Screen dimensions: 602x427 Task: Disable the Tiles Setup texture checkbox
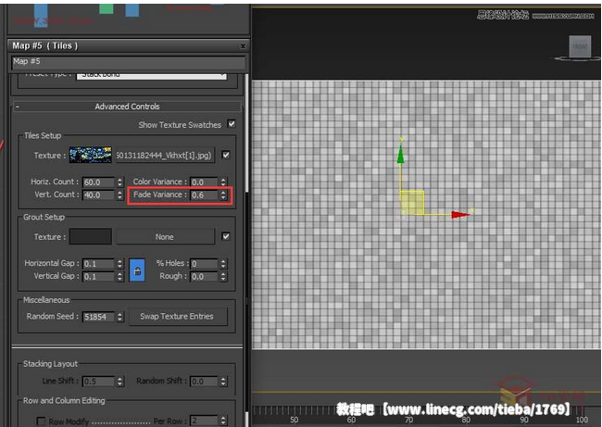[226, 155]
